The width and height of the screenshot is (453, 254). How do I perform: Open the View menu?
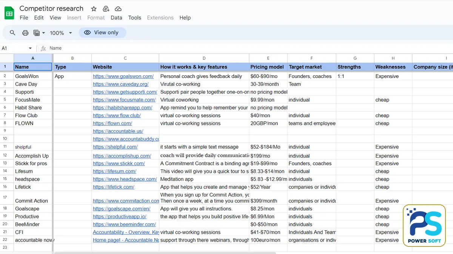55,18
